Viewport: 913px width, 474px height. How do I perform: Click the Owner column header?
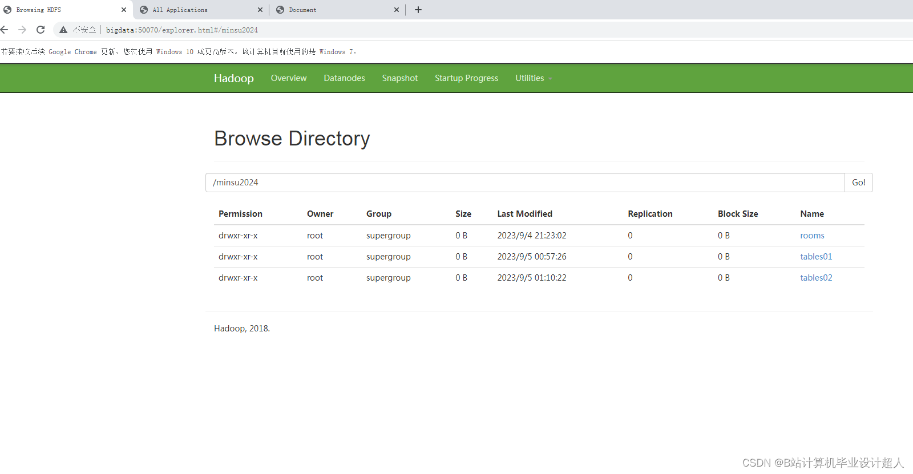320,214
